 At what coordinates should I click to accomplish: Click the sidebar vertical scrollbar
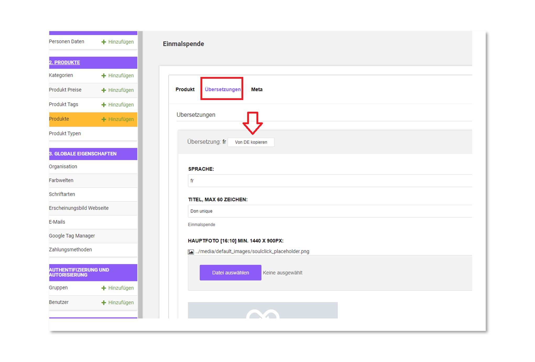(x=140, y=173)
